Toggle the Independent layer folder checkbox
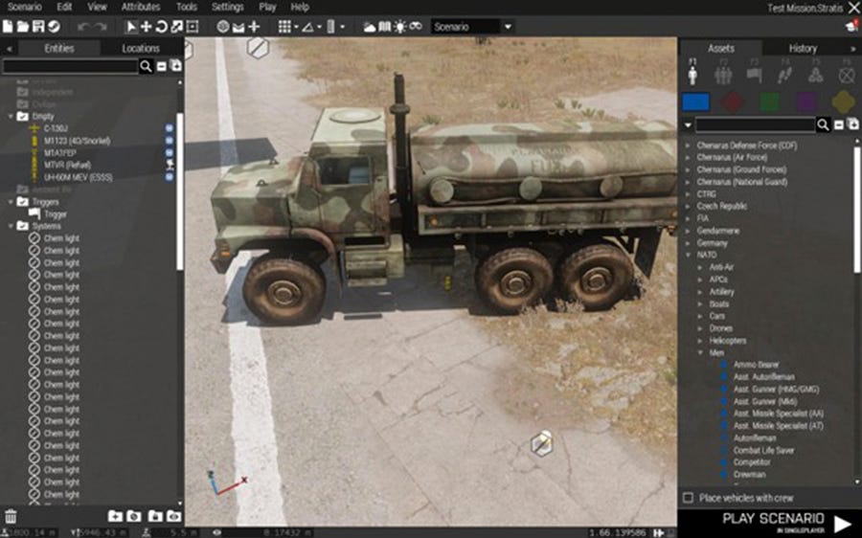 click(x=23, y=92)
